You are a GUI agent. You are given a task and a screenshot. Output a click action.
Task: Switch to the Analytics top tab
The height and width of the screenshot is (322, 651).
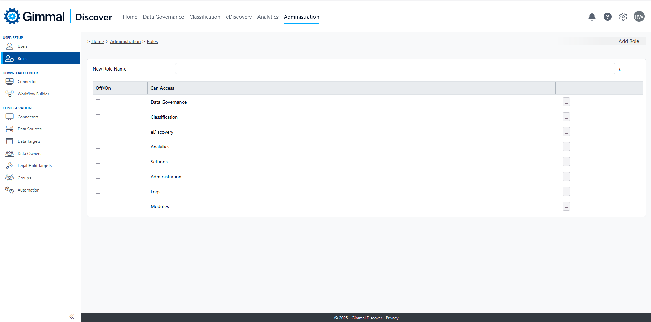pyautogui.click(x=268, y=17)
